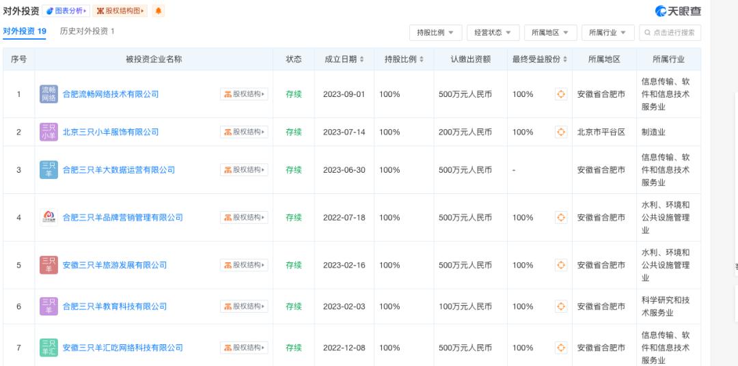The image size is (738, 366).
Task: Open the 持股比例 filter dropdown
Action: coord(435,33)
